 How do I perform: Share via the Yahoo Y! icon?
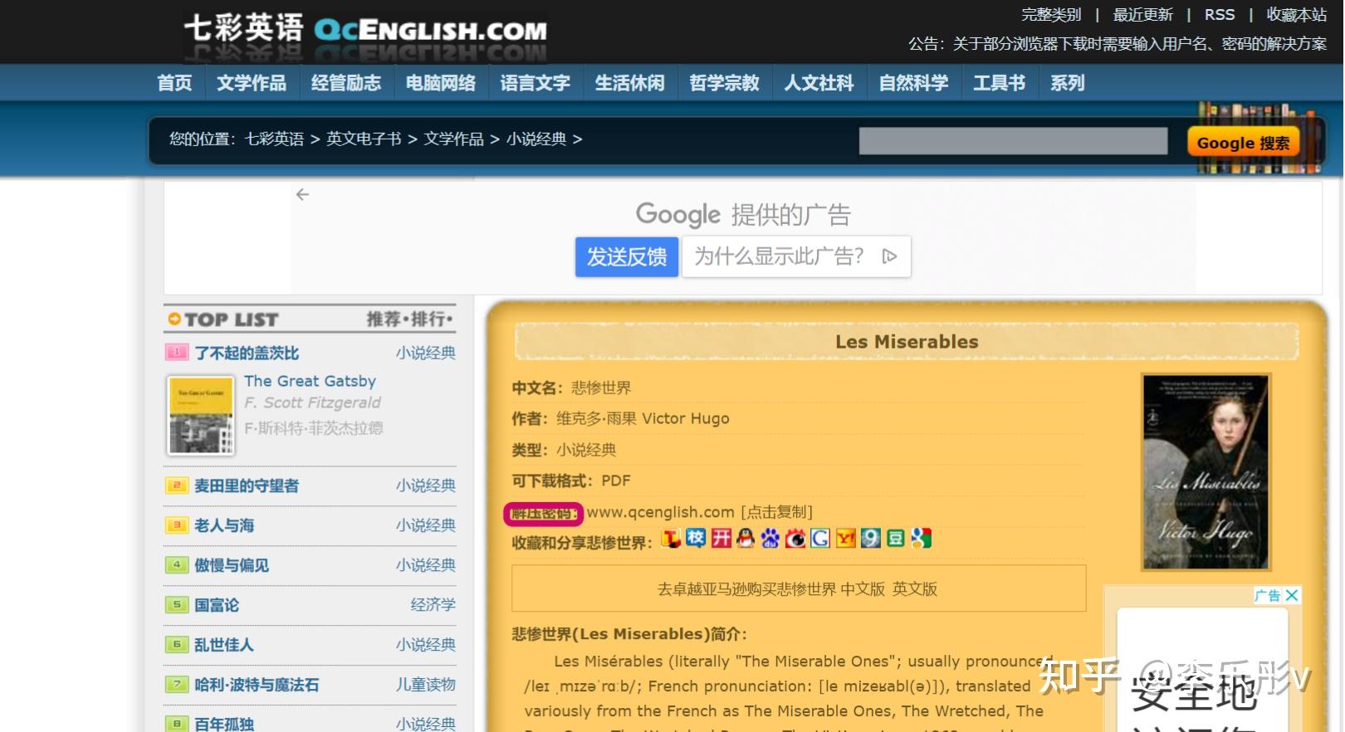point(845,539)
